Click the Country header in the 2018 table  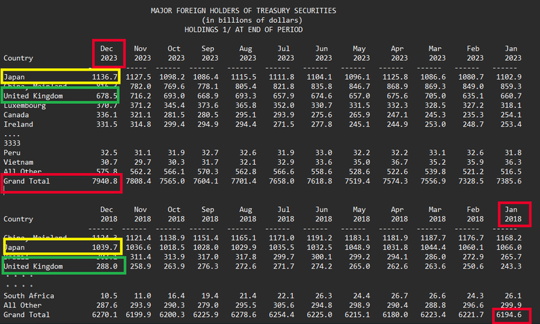[x=18, y=219]
